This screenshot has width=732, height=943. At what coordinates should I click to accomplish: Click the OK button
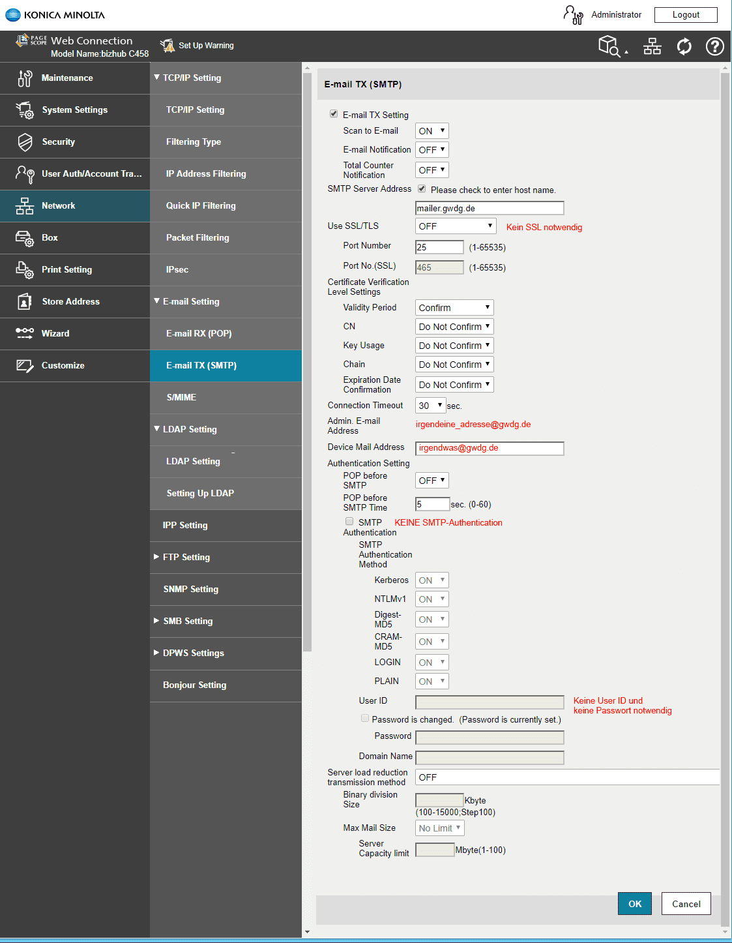pos(635,904)
